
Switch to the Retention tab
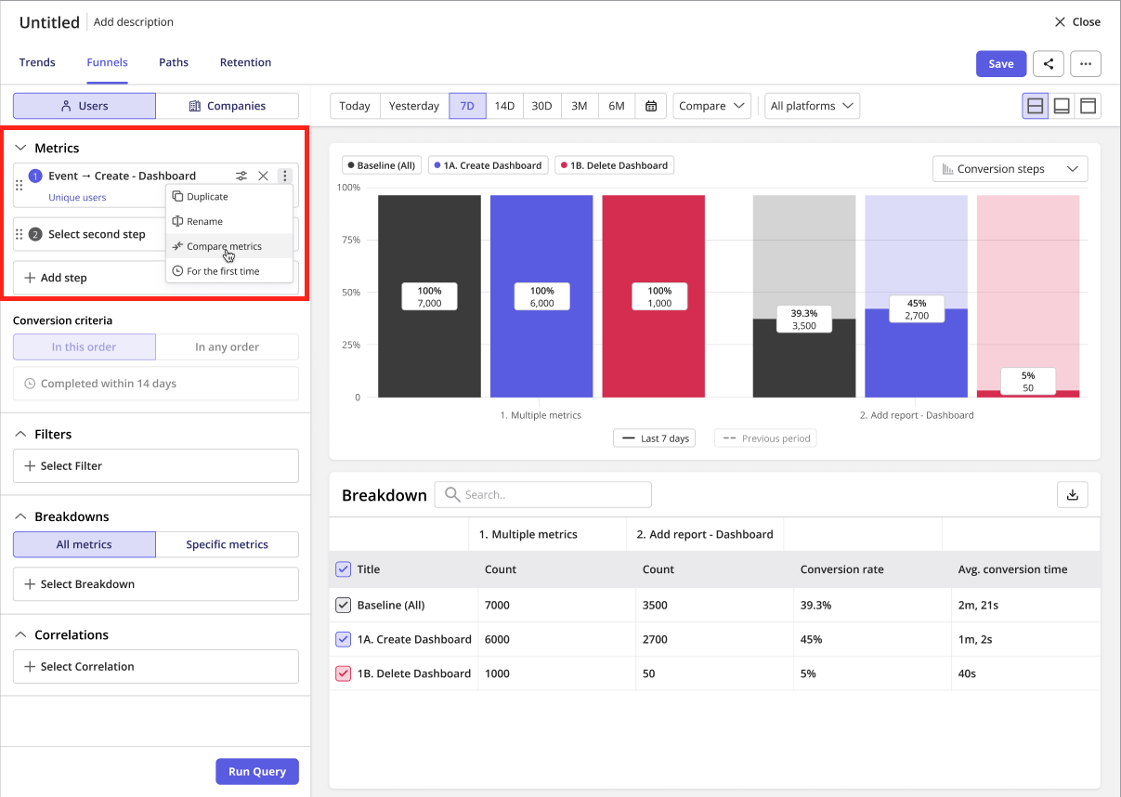(x=245, y=62)
